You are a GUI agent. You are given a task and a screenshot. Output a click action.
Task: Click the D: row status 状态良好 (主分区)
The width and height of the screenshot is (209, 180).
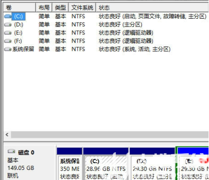[x=120, y=24]
